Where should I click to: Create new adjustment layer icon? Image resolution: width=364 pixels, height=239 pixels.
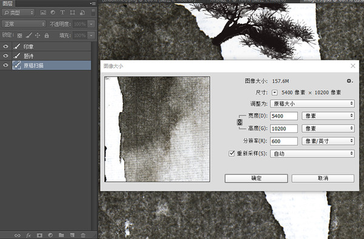coord(50,235)
